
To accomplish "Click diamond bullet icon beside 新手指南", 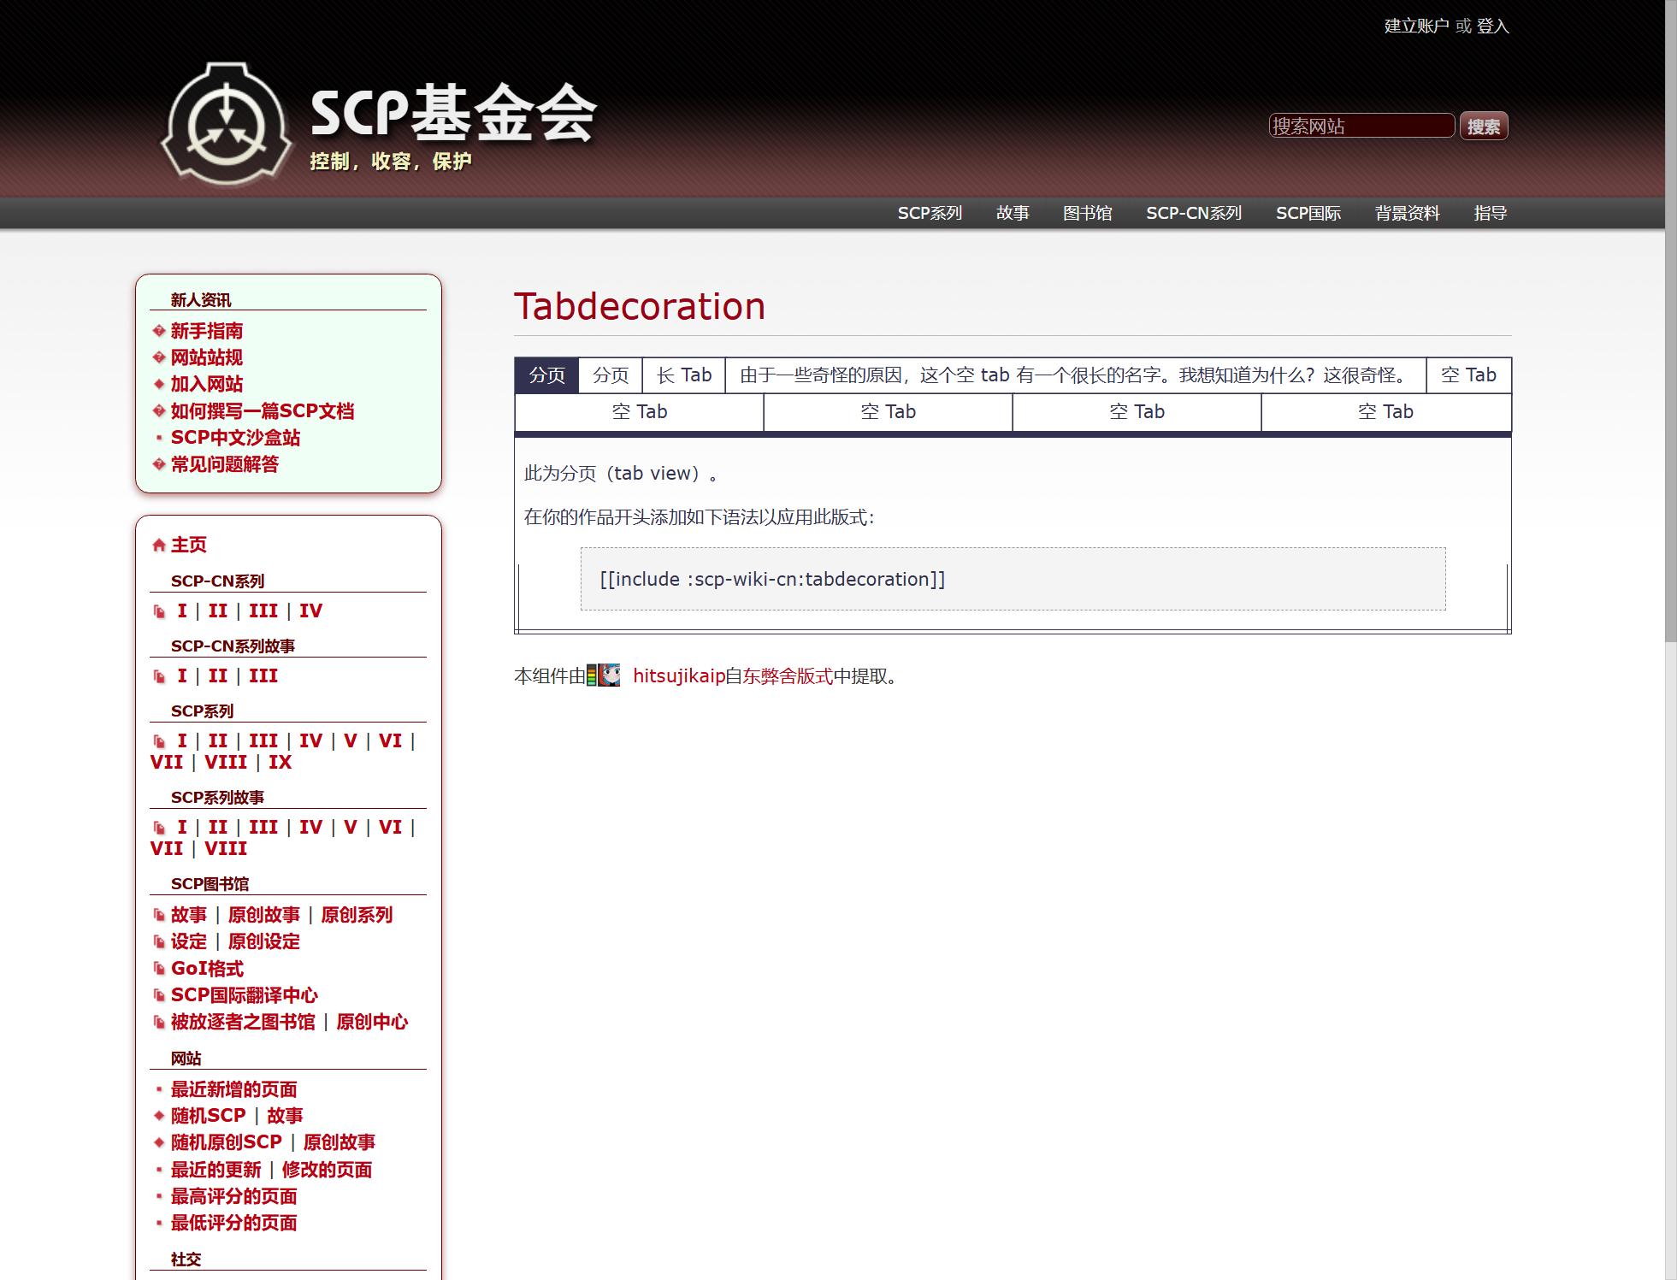I will tap(158, 331).
